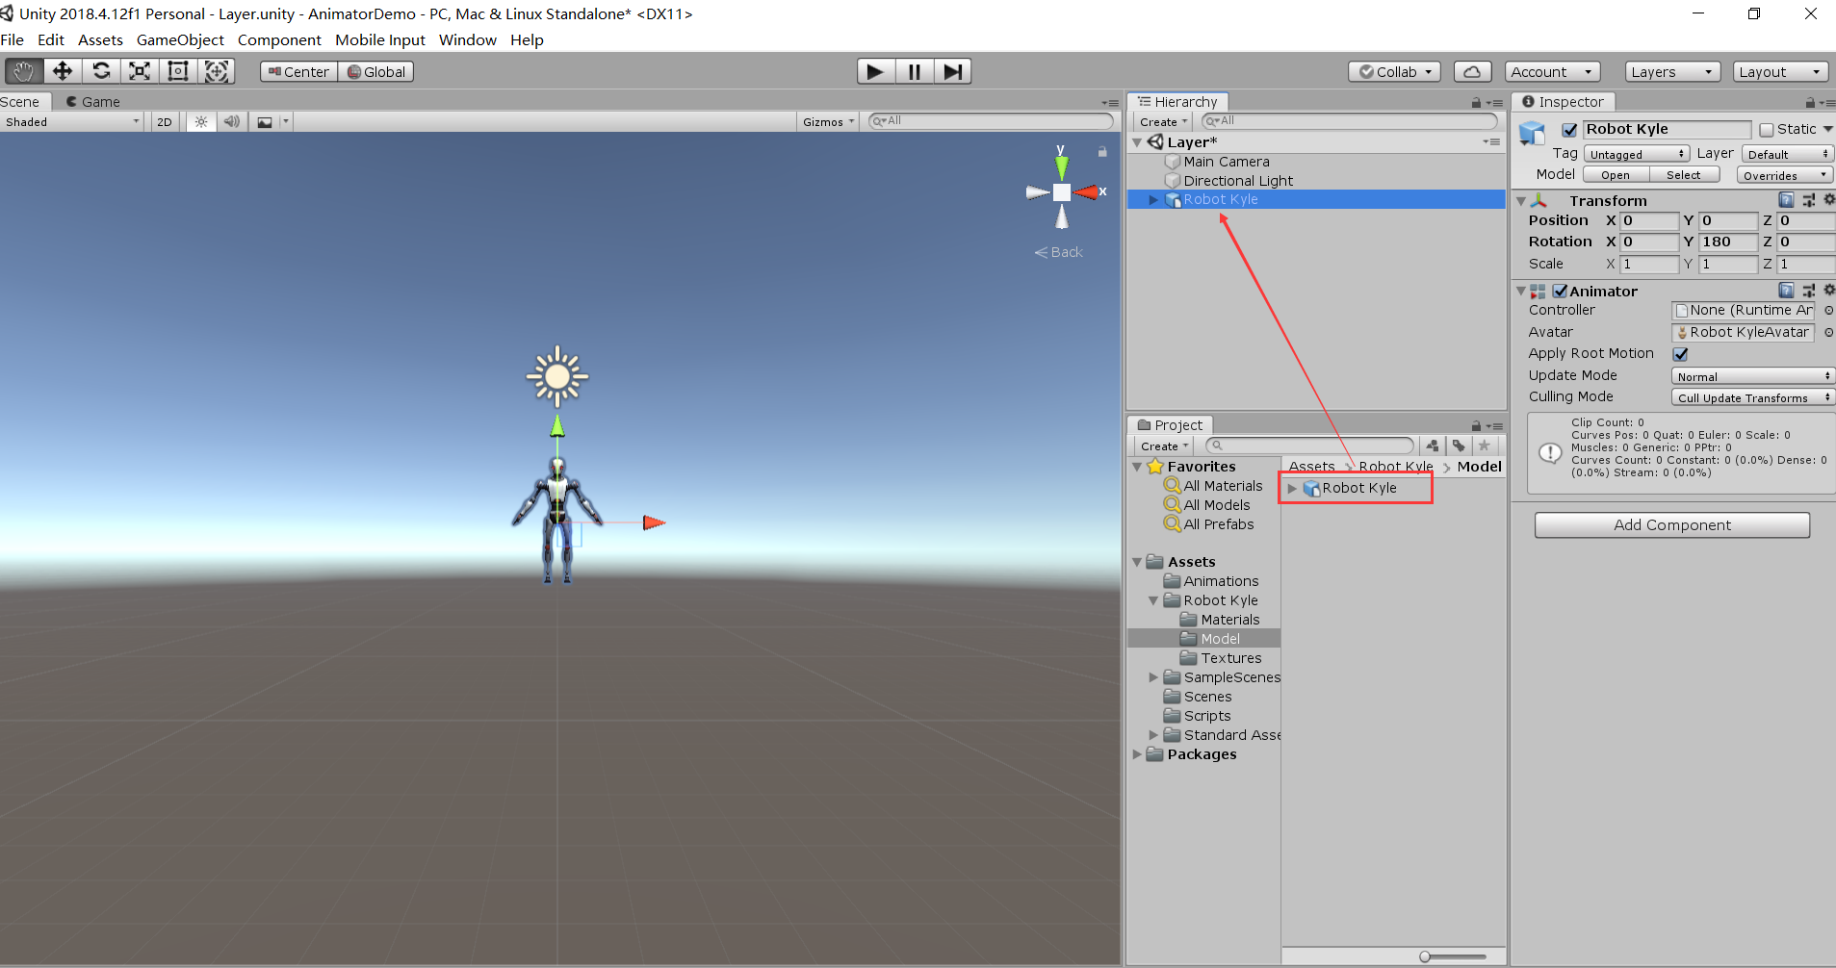Open the GameObject menu

pyautogui.click(x=179, y=39)
